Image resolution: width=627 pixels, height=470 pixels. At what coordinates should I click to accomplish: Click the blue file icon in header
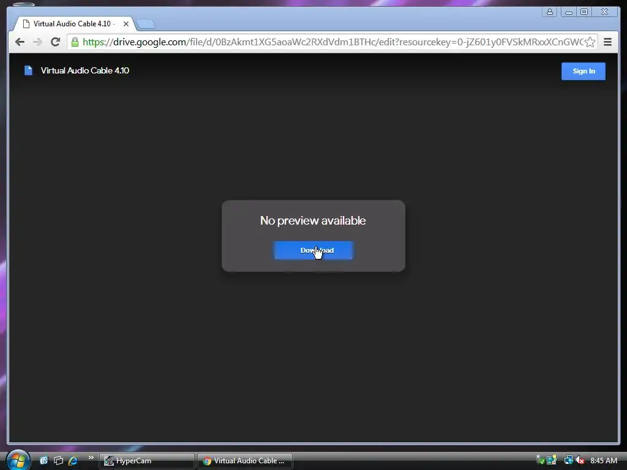(x=28, y=70)
